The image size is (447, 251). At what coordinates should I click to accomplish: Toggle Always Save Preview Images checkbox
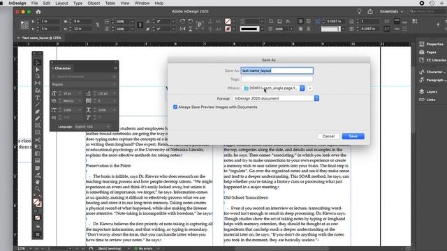pyautogui.click(x=175, y=107)
